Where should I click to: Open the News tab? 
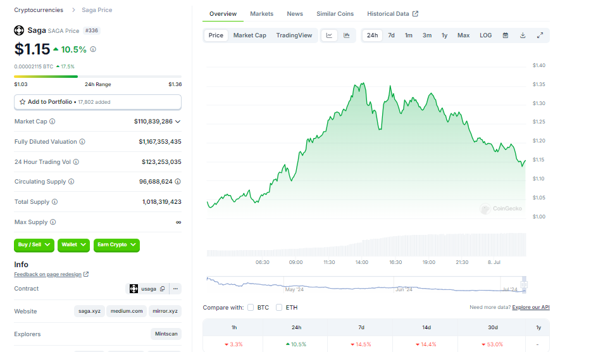tap(295, 14)
